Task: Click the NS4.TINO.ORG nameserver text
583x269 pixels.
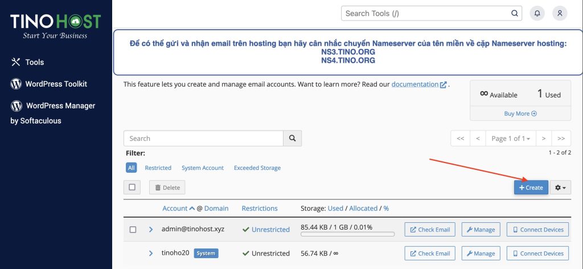Action: pos(348,60)
